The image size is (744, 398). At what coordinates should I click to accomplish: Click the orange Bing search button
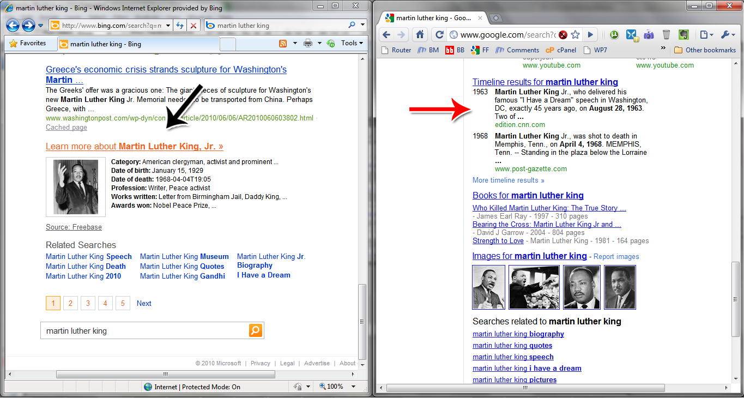click(x=256, y=330)
